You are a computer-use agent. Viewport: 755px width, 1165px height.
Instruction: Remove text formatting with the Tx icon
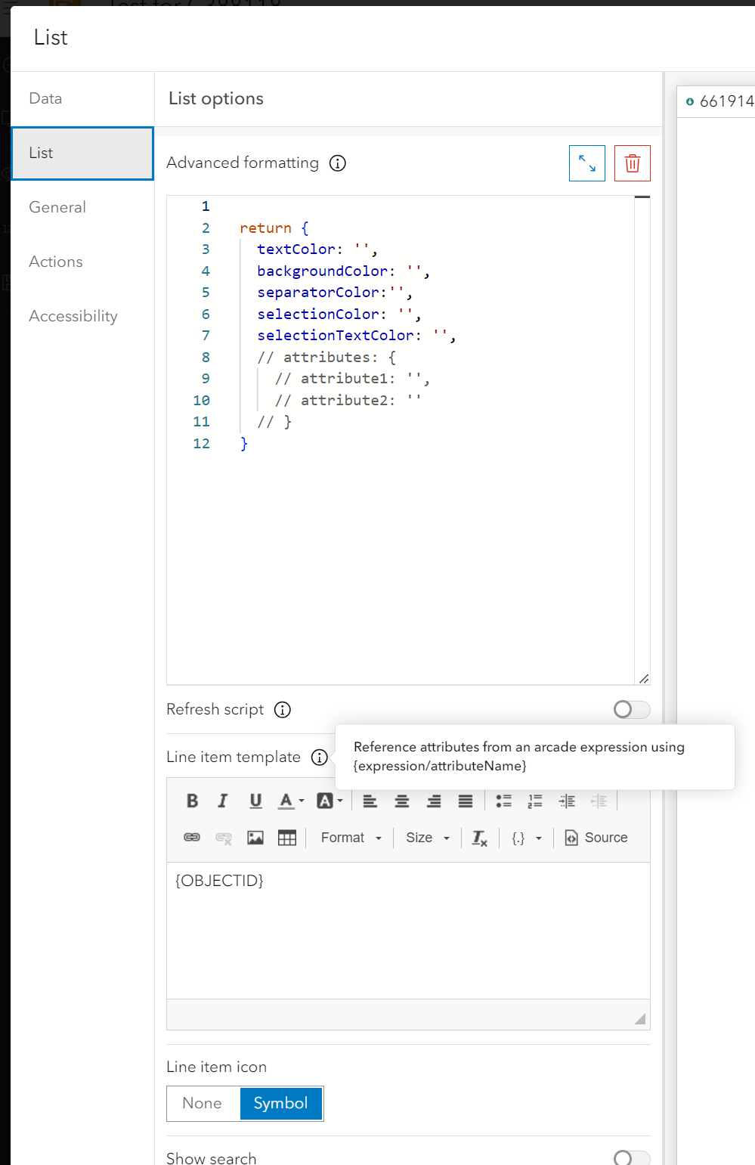click(479, 837)
